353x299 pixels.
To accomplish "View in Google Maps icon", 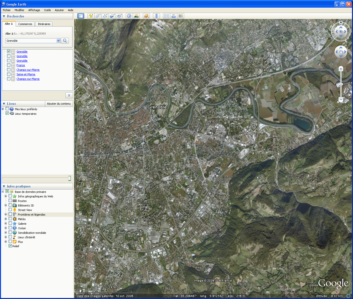I will [x=181, y=16].
